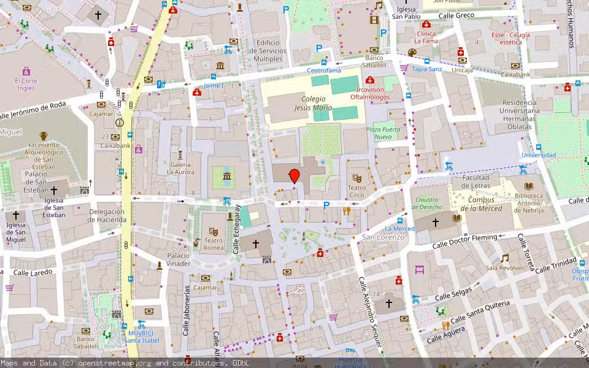Click the bicycle parking icon beside Biblioteca Antonio de Nebrija
This screenshot has height=368, width=589.
[x=523, y=171]
